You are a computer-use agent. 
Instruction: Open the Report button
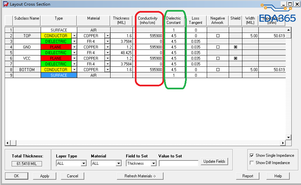tap(248, 176)
